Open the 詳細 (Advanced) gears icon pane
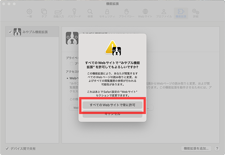The width and height of the screenshot is (225, 155). (196, 13)
